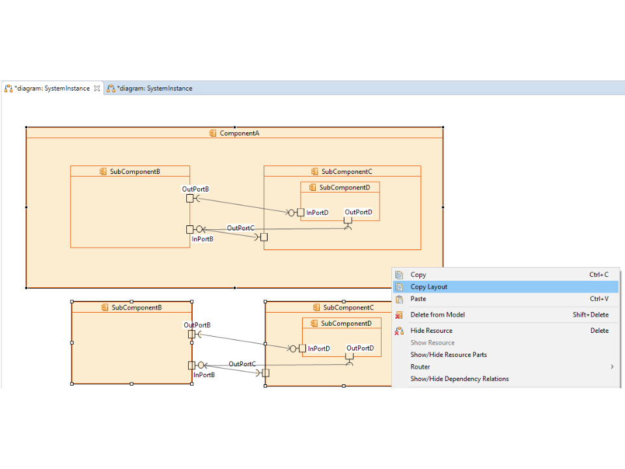Click the Paste clipboard icon in context menu

click(399, 299)
